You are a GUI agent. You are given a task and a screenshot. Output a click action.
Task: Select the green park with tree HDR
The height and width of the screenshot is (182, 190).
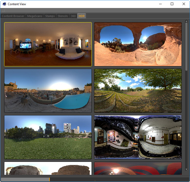[x=138, y=91]
